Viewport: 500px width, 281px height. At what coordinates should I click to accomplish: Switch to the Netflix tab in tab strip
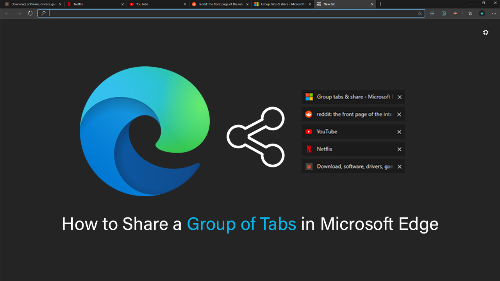pyautogui.click(x=95, y=4)
